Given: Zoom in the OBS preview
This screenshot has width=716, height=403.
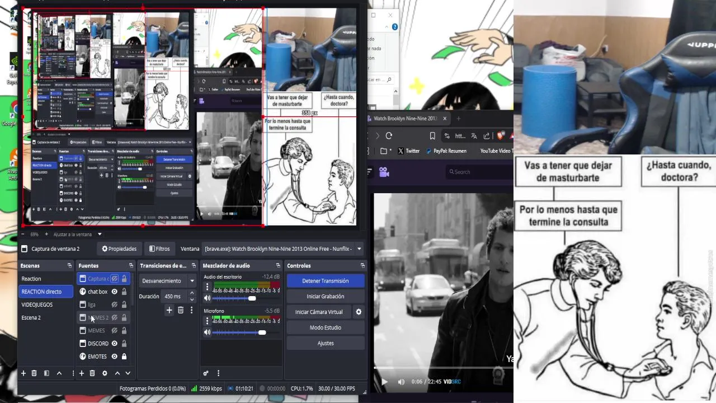Looking at the screenshot, I should click(x=46, y=234).
